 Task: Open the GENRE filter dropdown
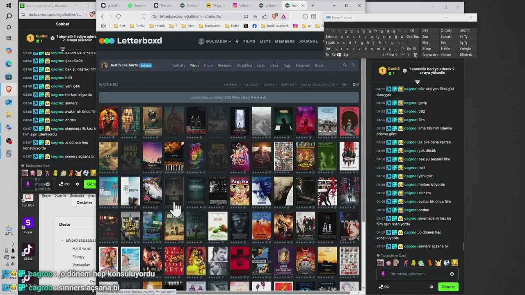click(x=271, y=85)
